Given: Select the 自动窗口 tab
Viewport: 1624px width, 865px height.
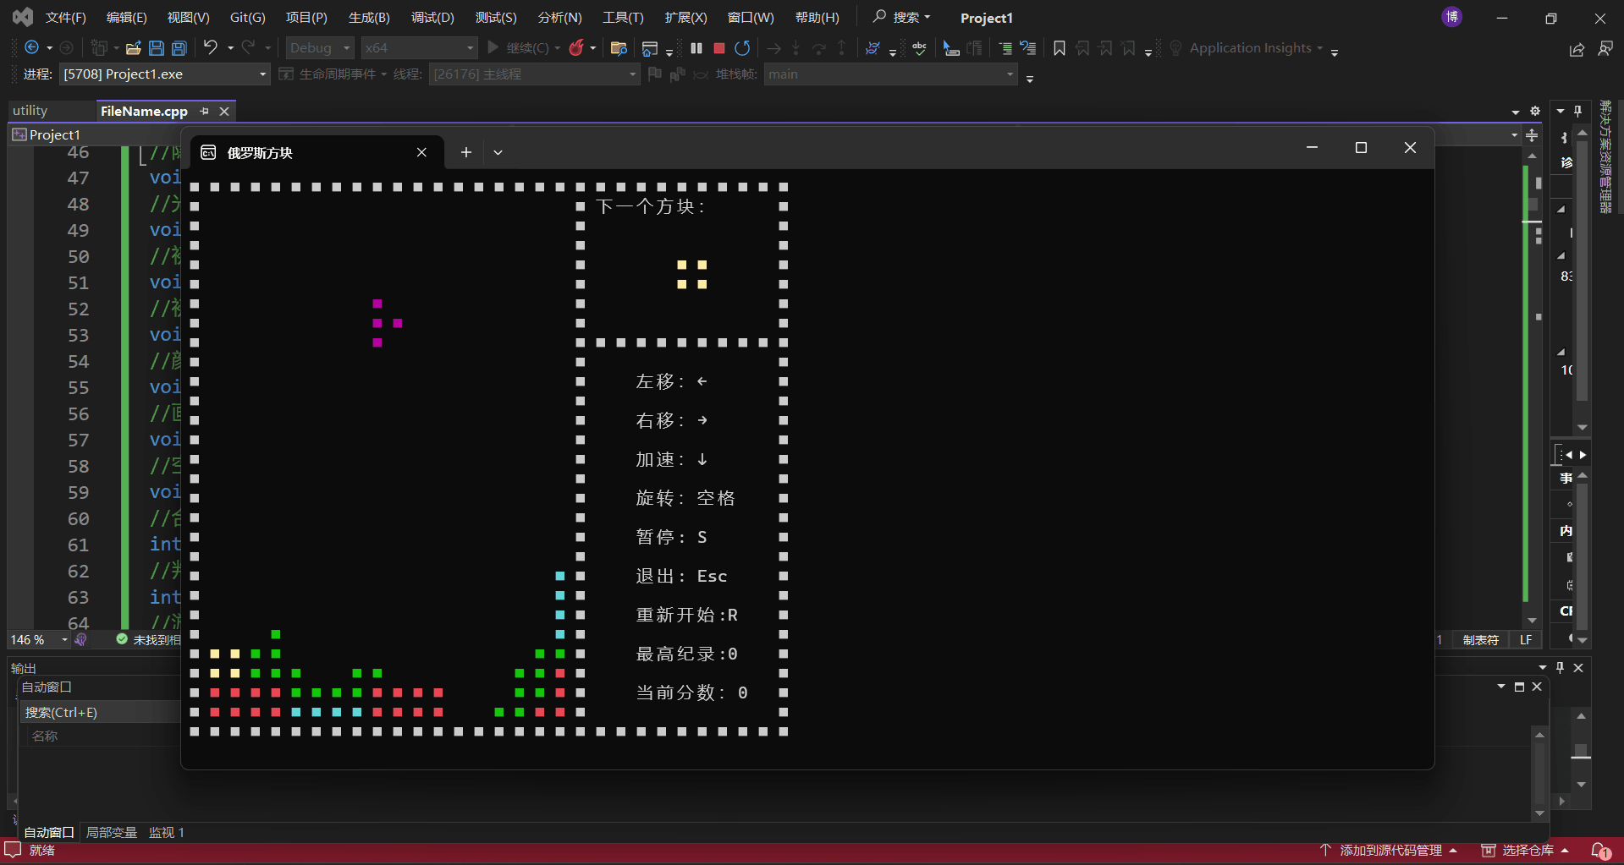Looking at the screenshot, I should click(x=49, y=833).
